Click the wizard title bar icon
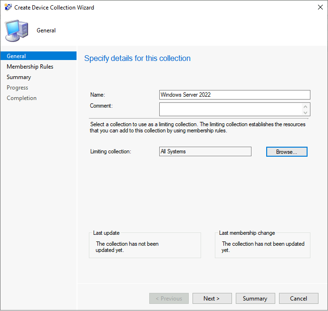This screenshot has height=311, width=328. pos(8,7)
